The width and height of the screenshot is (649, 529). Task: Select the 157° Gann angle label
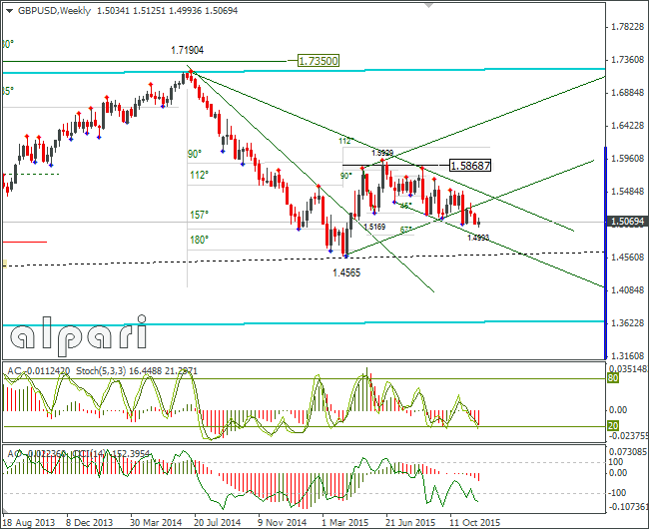(x=199, y=215)
